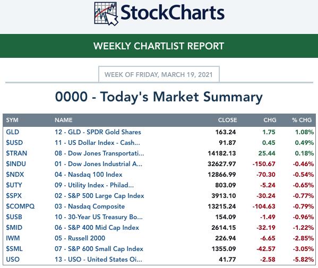Open the $USD symbol link
Image resolution: width=318 pixels, height=268 pixels.
pyautogui.click(x=14, y=143)
